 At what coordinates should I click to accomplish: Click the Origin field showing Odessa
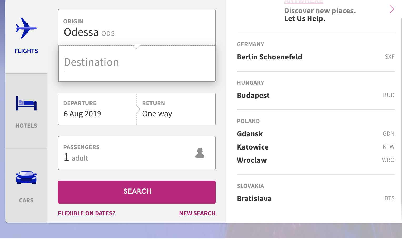click(137, 28)
